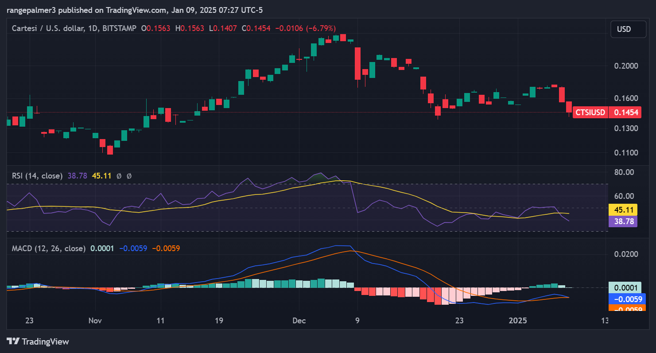Viewport: 656px width, 353px height.
Task: Click the Dec label on time axis
Action: pos(299,321)
